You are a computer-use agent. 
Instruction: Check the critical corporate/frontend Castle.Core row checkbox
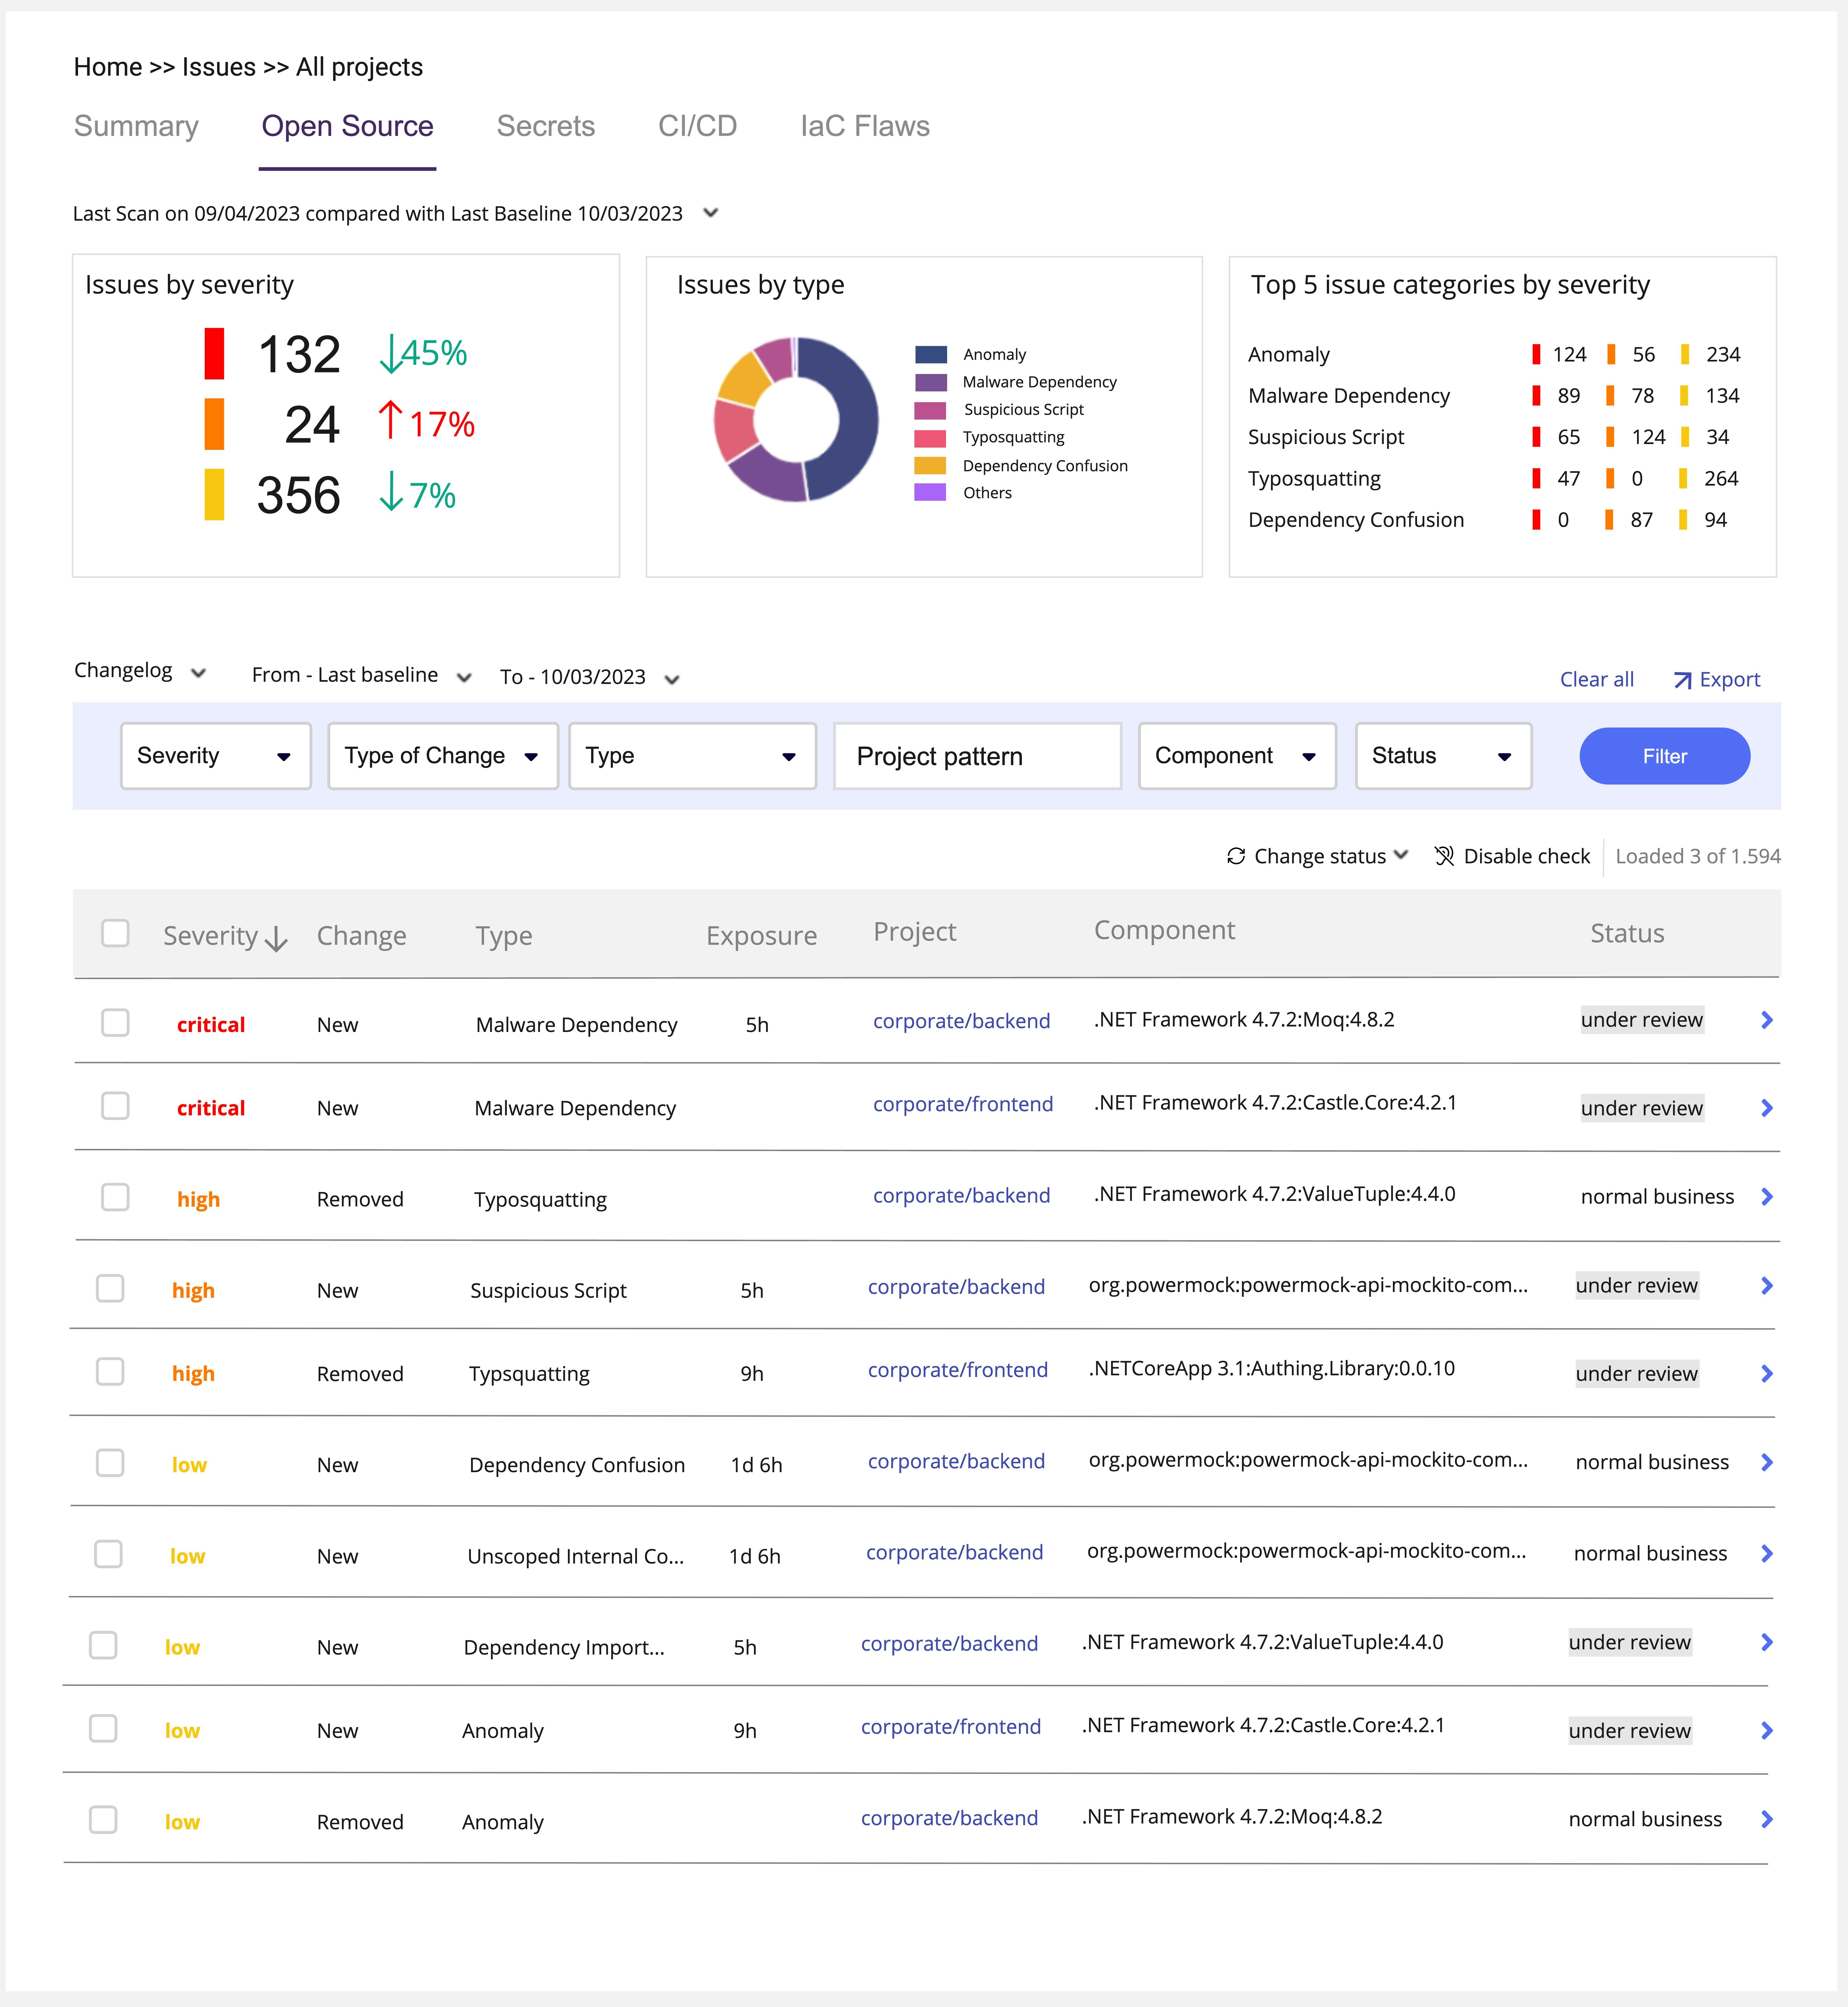(115, 1106)
